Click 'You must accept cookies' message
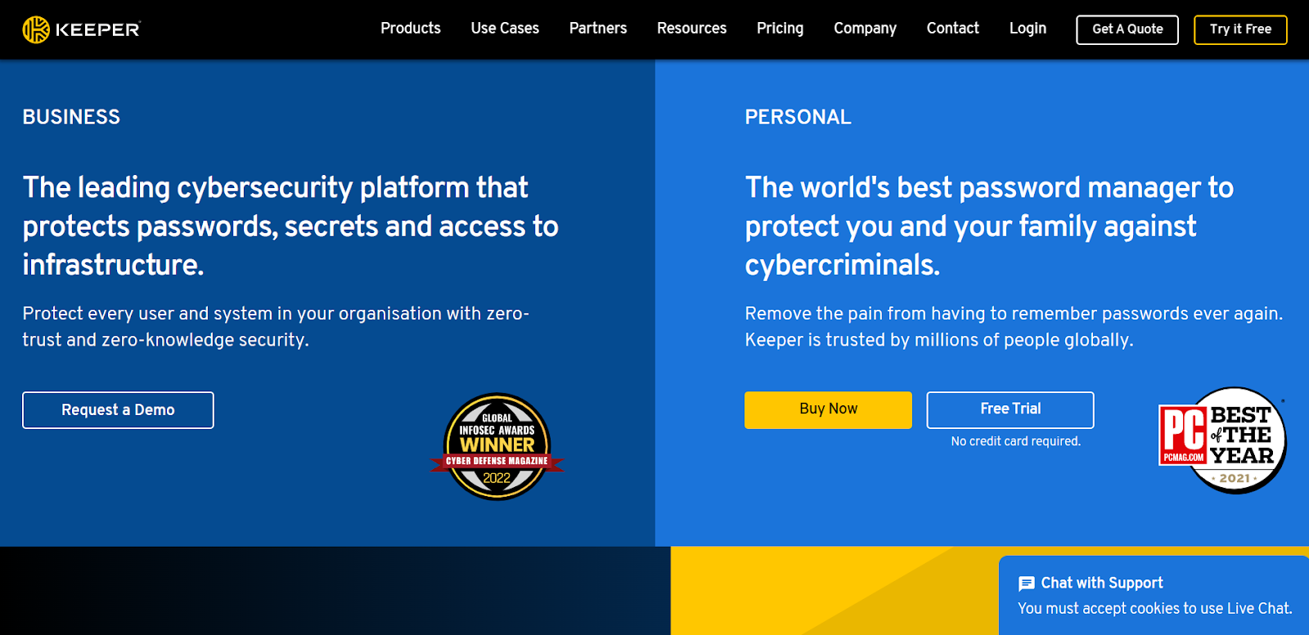Image resolution: width=1309 pixels, height=635 pixels. pos(1154,608)
